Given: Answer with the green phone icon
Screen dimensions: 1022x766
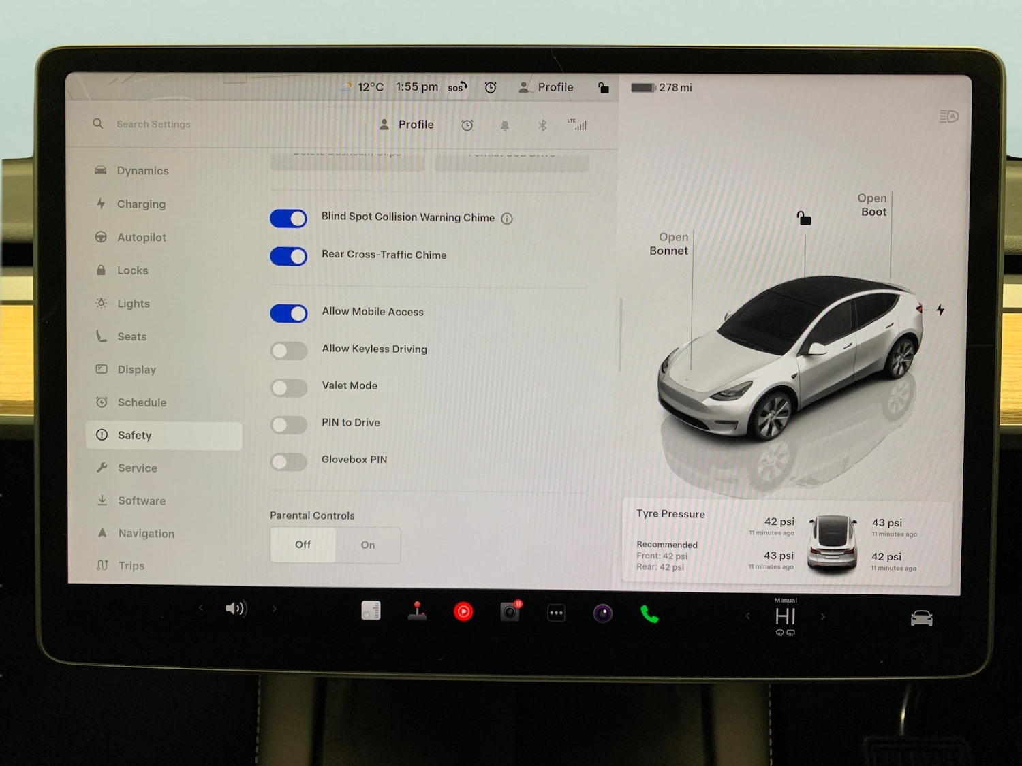Looking at the screenshot, I should coord(649,614).
